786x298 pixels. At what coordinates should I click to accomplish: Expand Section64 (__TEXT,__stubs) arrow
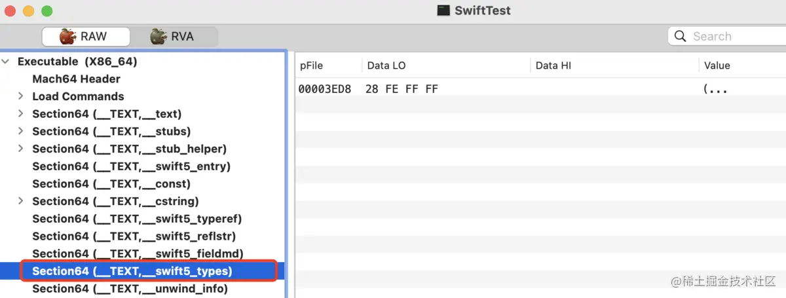(x=21, y=131)
